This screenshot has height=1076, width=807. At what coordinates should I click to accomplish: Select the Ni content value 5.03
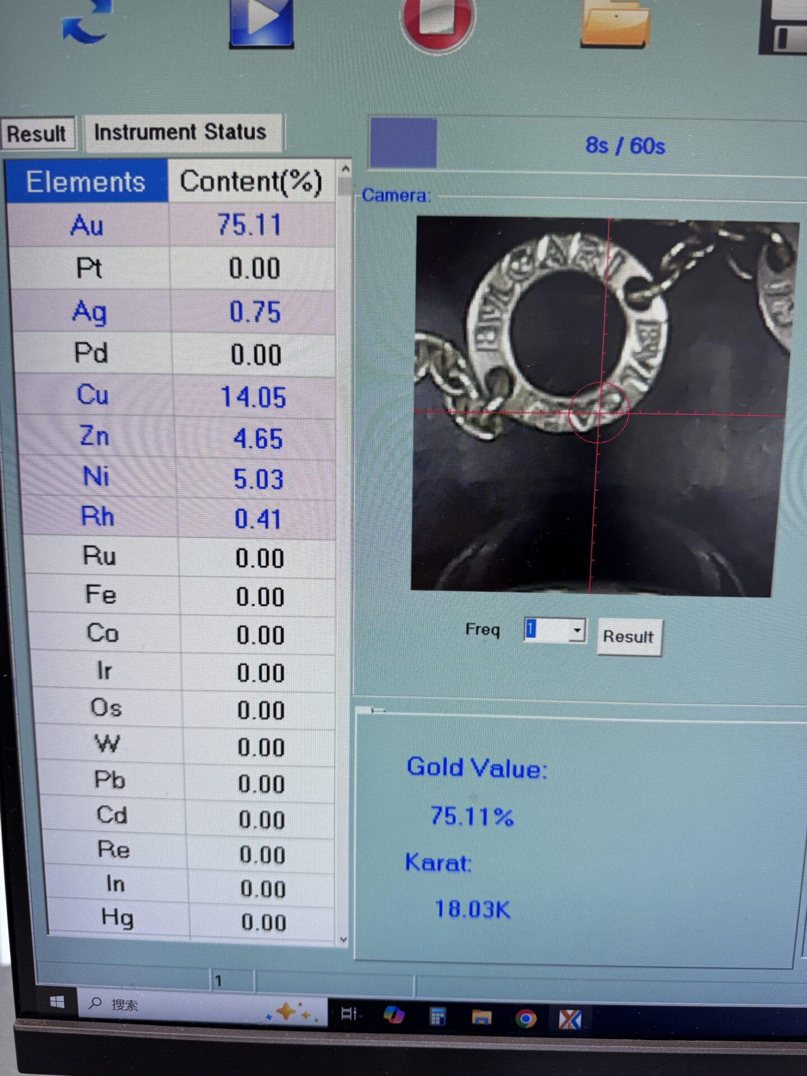tap(258, 480)
